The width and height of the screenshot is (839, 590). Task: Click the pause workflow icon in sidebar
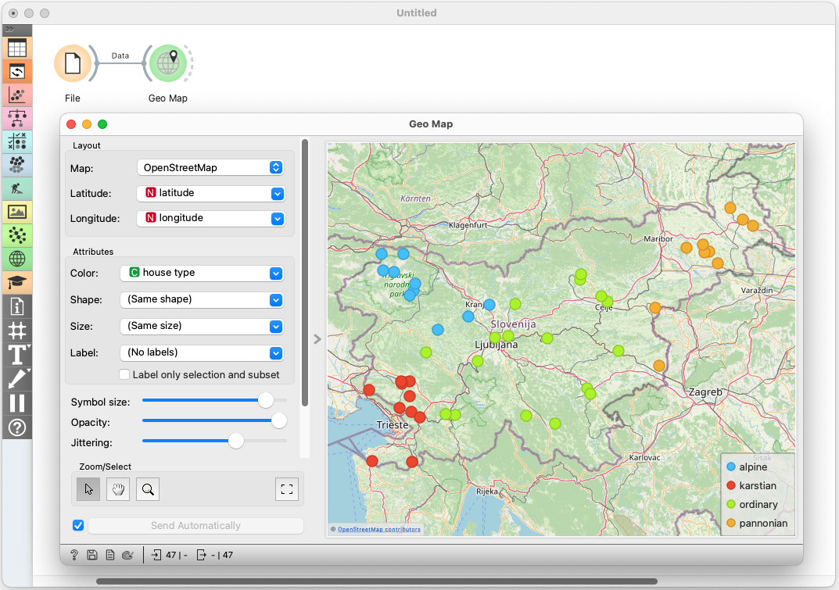[17, 402]
